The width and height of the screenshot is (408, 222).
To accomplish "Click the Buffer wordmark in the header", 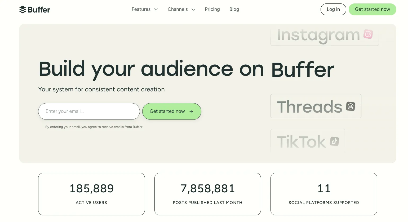I will (x=39, y=10).
